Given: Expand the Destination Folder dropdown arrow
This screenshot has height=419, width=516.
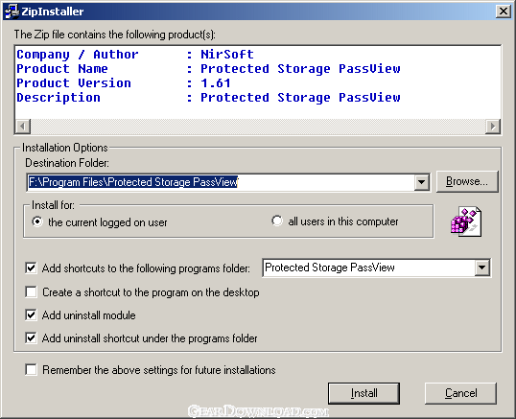Looking at the screenshot, I should tap(422, 182).
